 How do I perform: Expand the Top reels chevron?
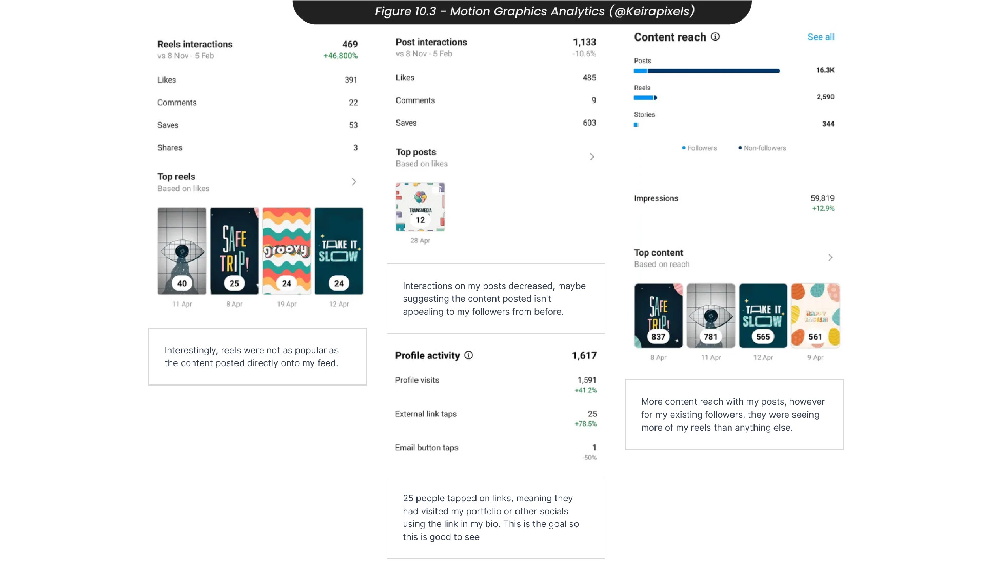coord(354,182)
